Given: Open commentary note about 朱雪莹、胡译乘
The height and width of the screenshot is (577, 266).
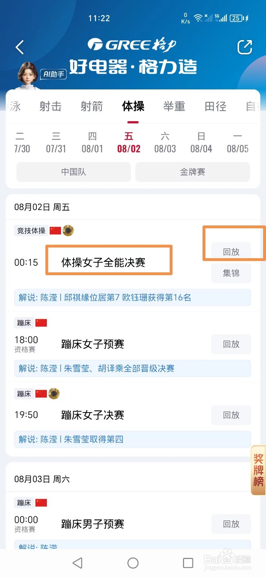Looking at the screenshot, I should click(132, 368).
